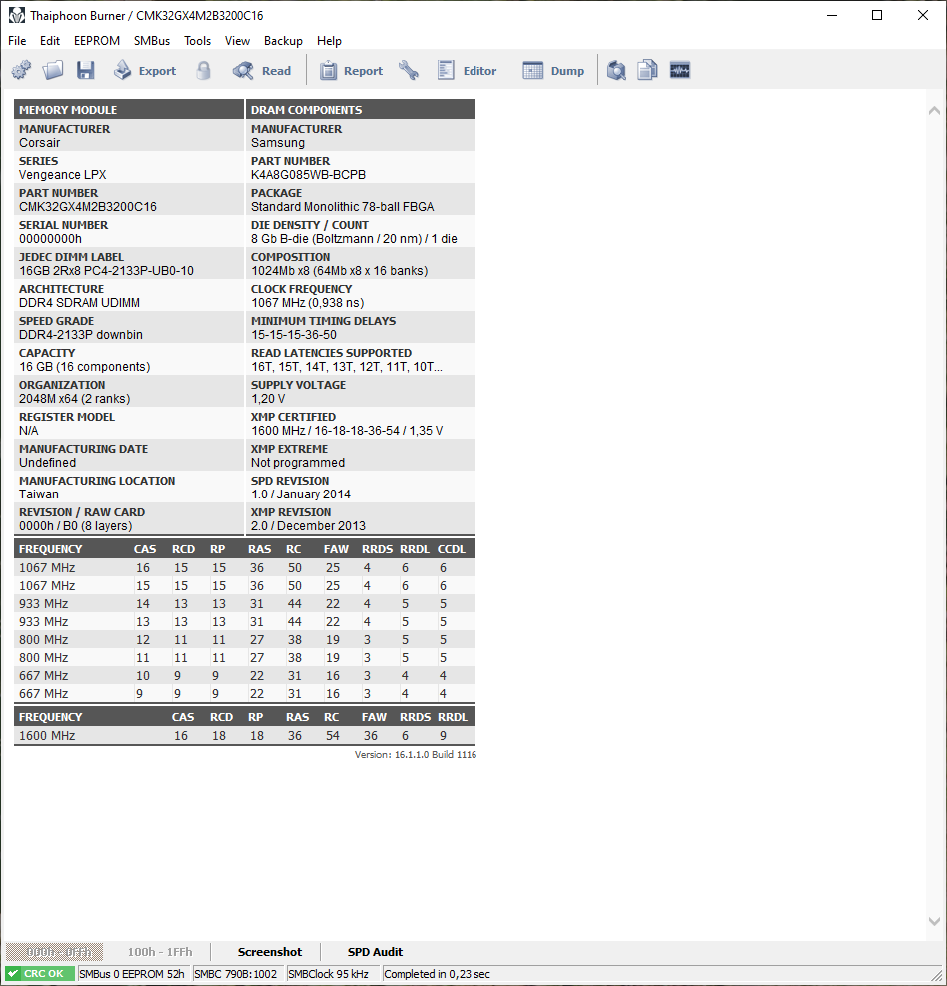Click the JEDEC label 16GB 2Rx8 PC4-2133P-UB0-10

click(x=106, y=271)
